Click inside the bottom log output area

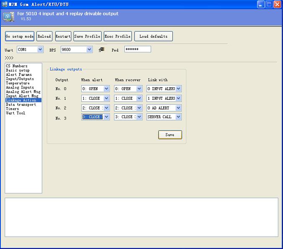(x=141, y=217)
